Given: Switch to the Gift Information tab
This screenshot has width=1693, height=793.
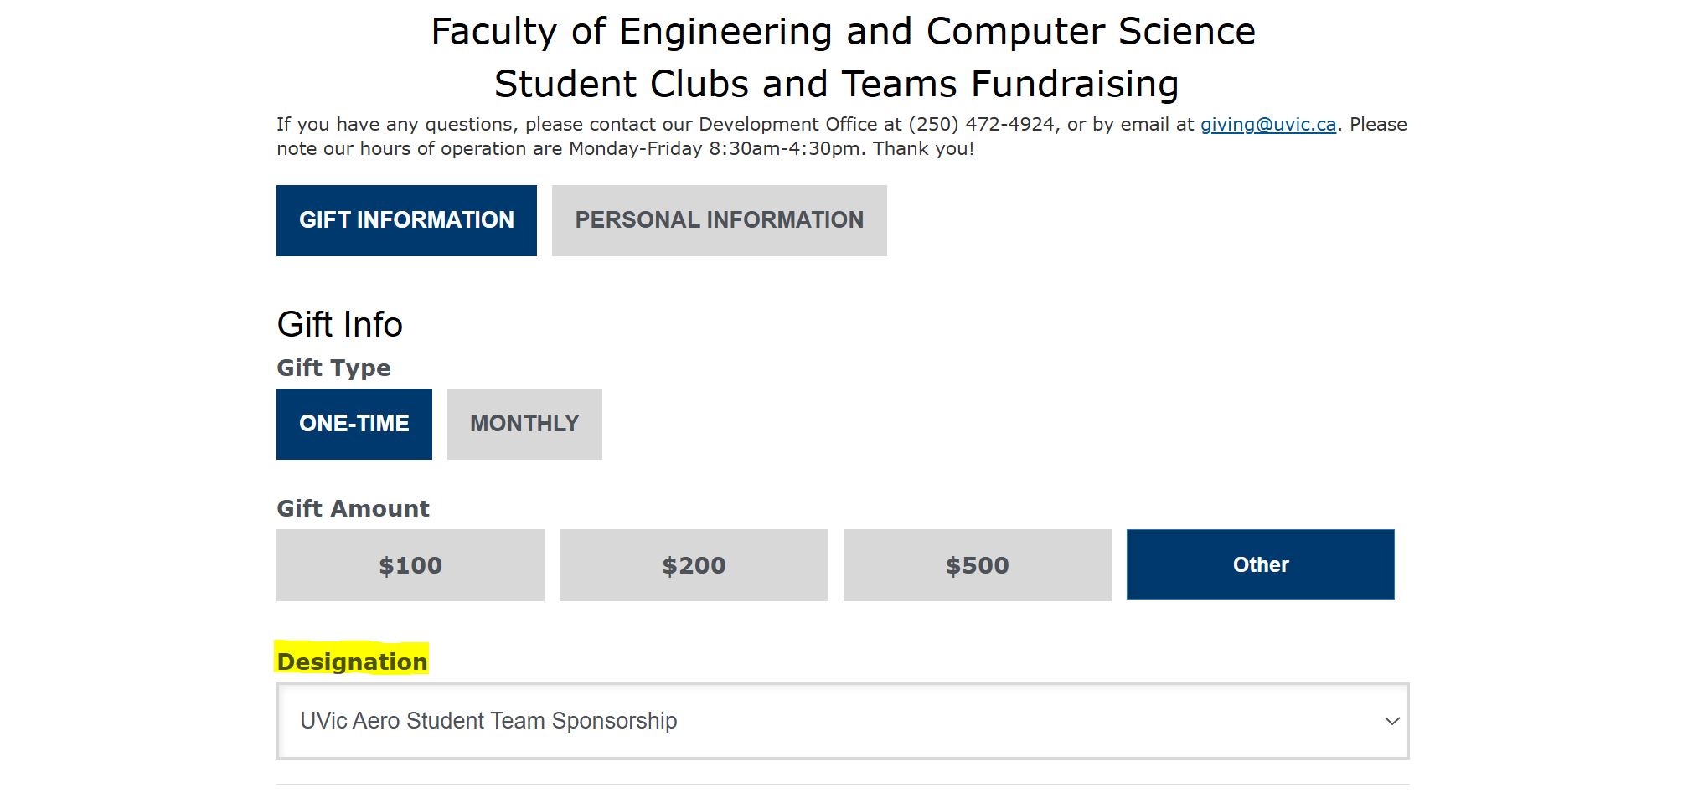Looking at the screenshot, I should [x=406, y=220].
